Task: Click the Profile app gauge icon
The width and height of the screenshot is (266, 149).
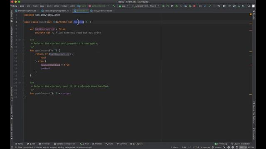Action: click(x=185, y=6)
